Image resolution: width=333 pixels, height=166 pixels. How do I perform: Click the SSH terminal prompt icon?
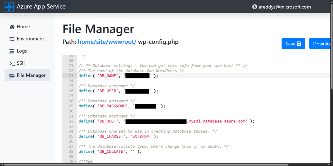point(12,63)
